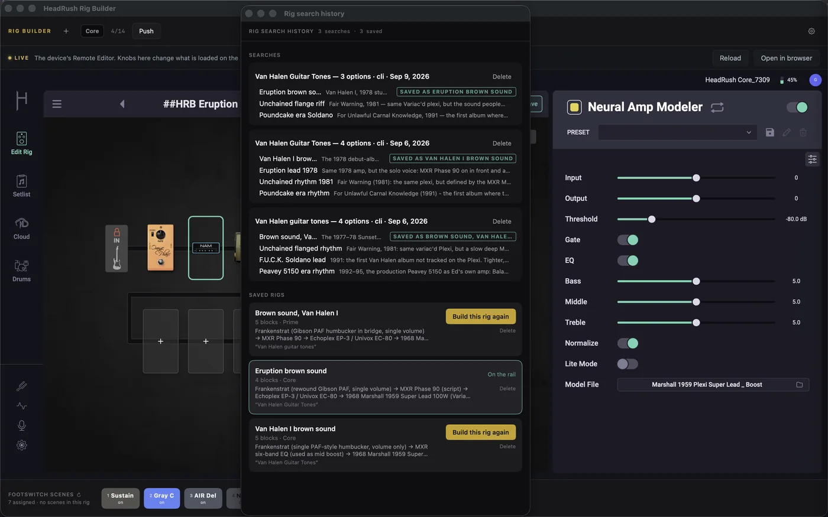Browse model file with the folder icon

pos(800,385)
